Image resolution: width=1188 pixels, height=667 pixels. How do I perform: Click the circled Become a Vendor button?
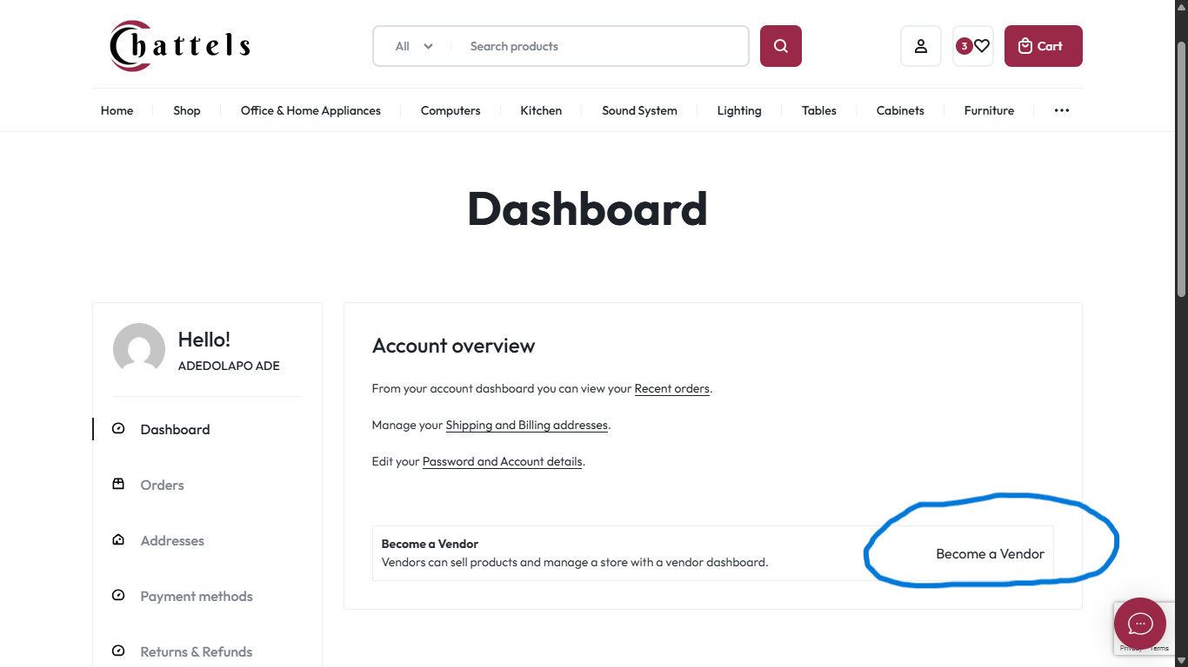pyautogui.click(x=990, y=553)
